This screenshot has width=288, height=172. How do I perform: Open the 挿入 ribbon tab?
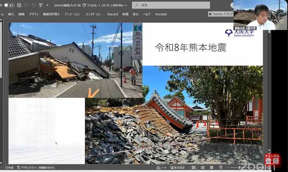click(x=11, y=14)
